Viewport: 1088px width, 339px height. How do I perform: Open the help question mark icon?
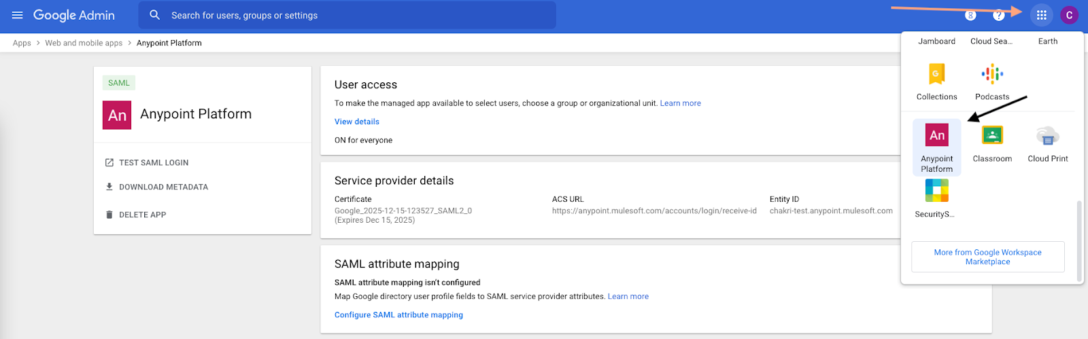(x=999, y=15)
